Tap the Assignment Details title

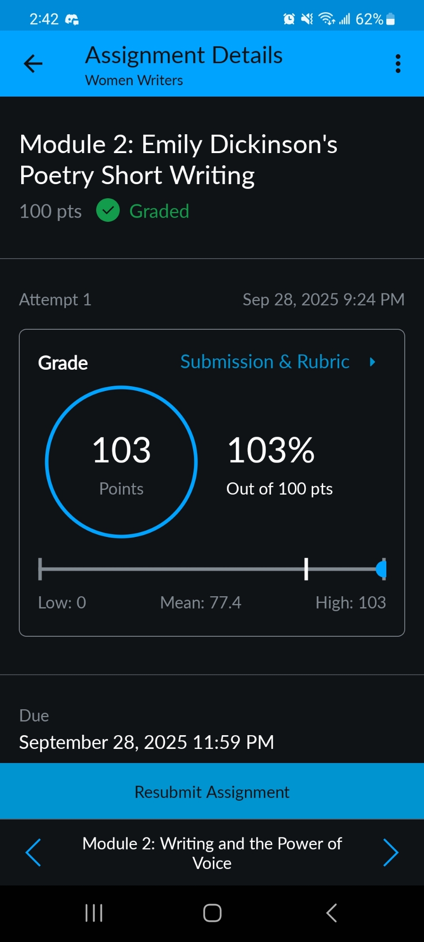pyautogui.click(x=184, y=56)
